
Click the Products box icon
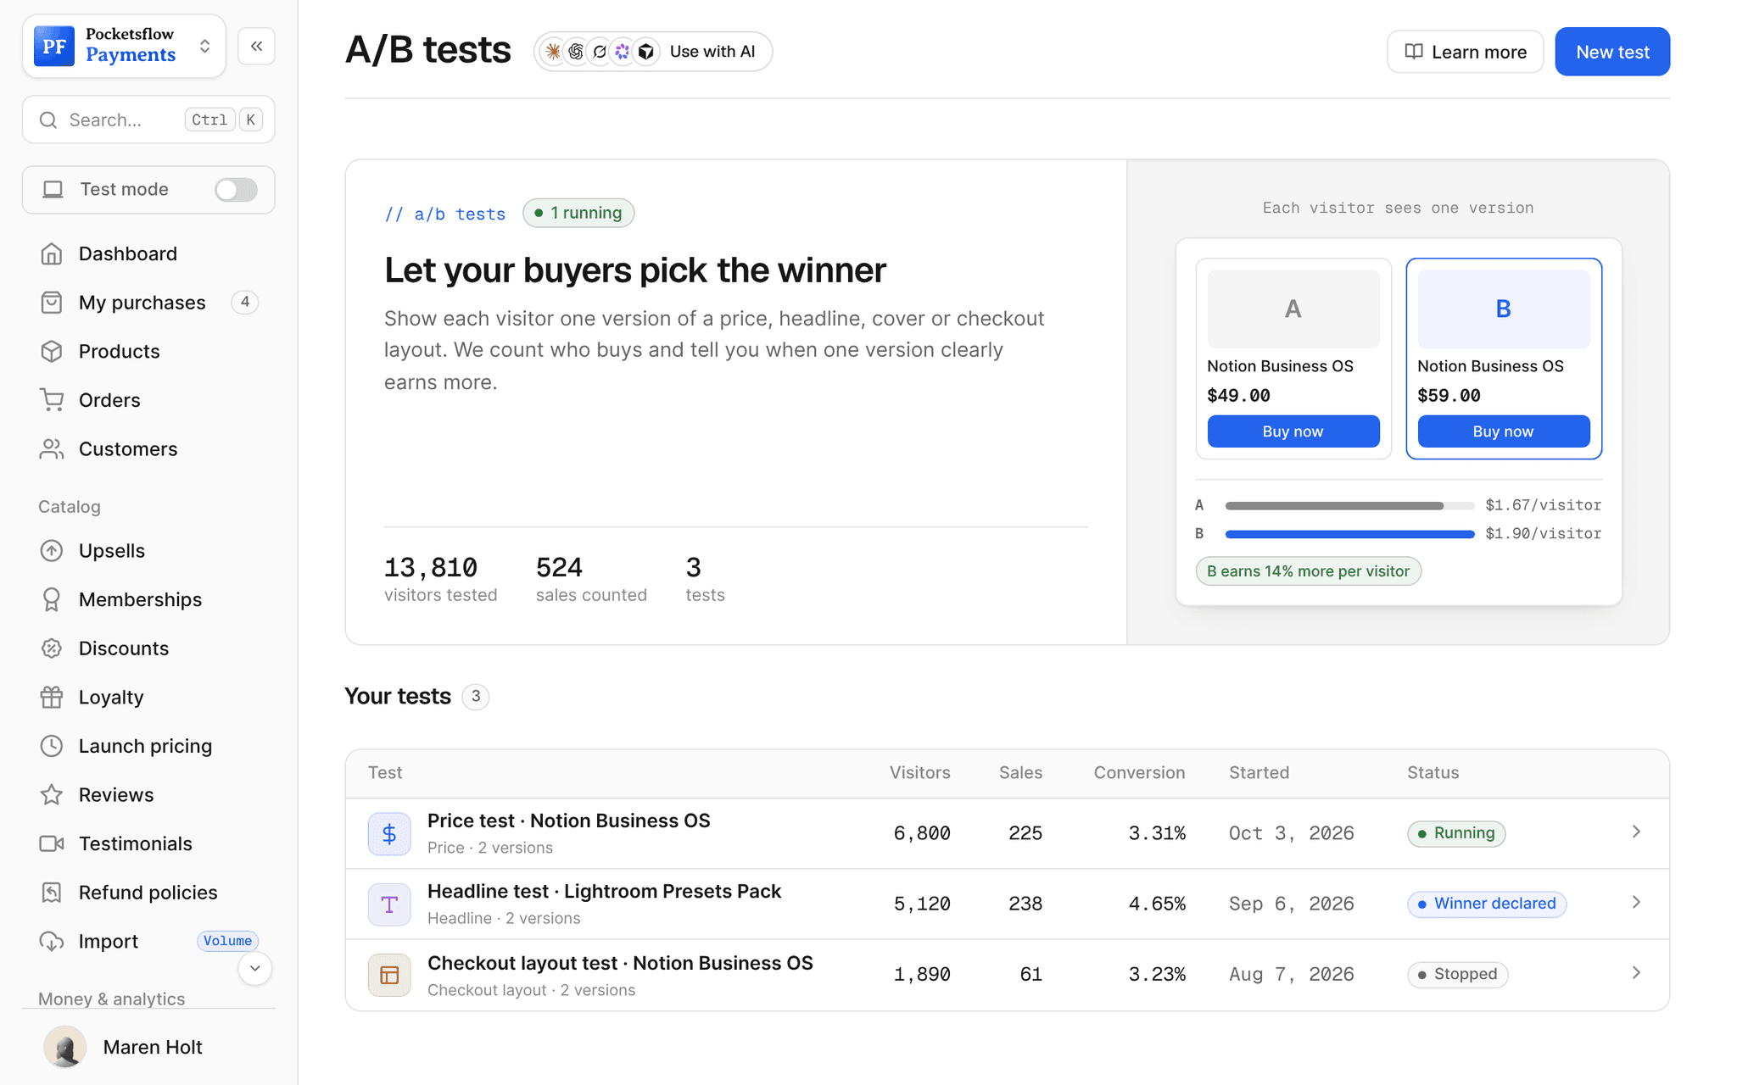click(x=52, y=351)
